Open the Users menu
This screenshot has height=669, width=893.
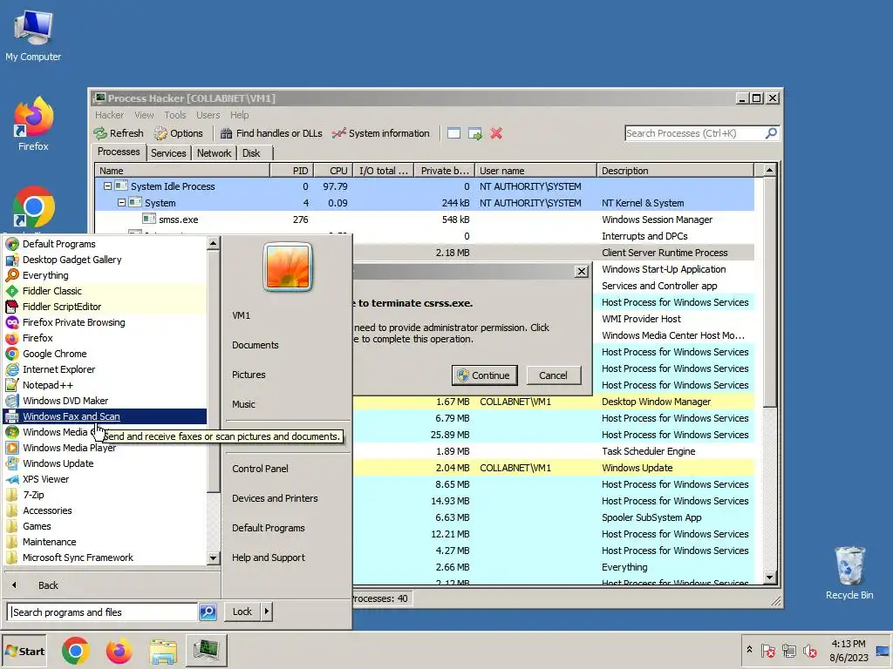(x=208, y=115)
